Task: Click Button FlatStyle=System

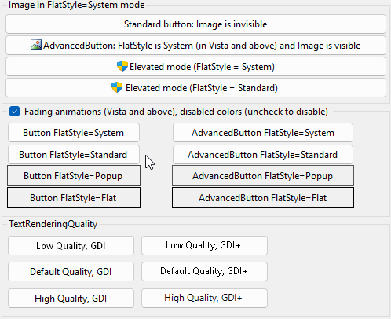Action: click(x=74, y=133)
